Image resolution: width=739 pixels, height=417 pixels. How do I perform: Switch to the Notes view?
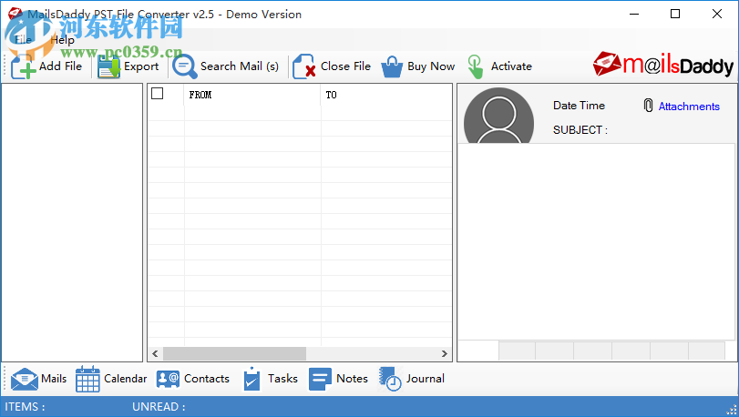(x=352, y=379)
